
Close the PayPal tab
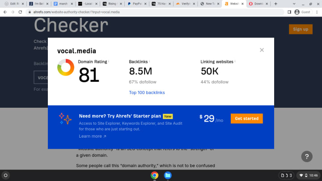[145, 4]
